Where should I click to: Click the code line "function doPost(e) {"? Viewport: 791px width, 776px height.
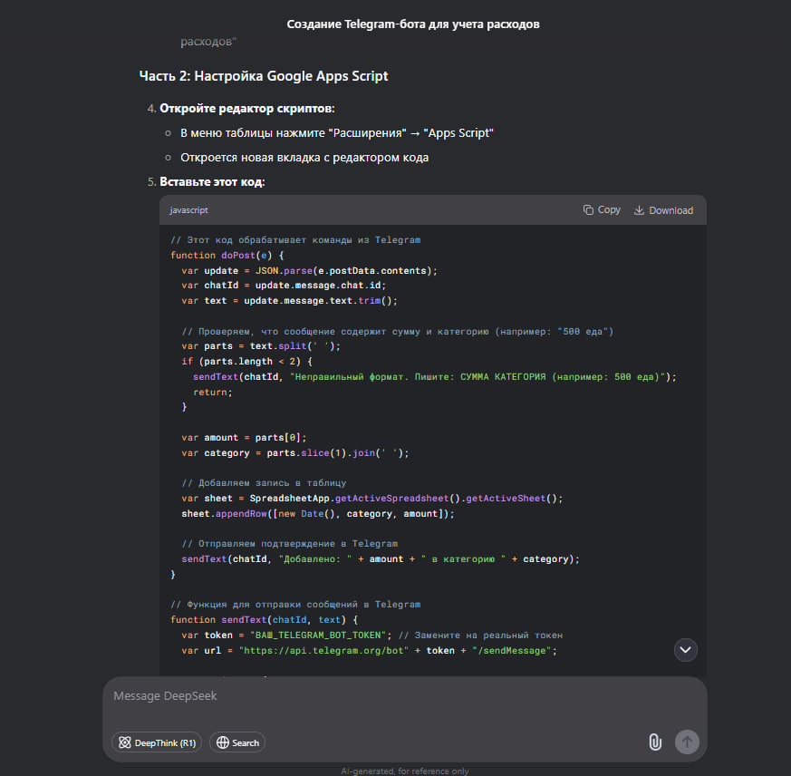coord(227,256)
